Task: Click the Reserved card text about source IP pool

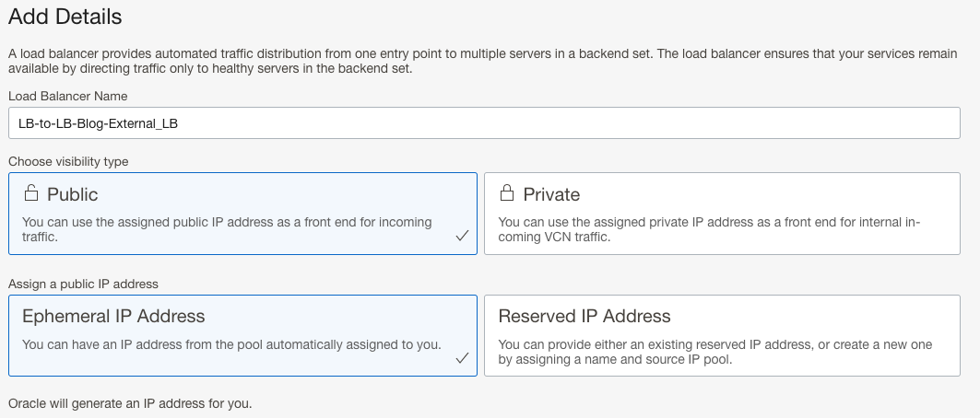Action: 714,352
